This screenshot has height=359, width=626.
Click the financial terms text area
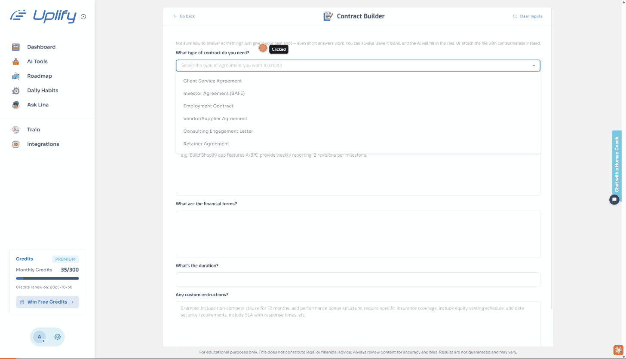pyautogui.click(x=358, y=234)
